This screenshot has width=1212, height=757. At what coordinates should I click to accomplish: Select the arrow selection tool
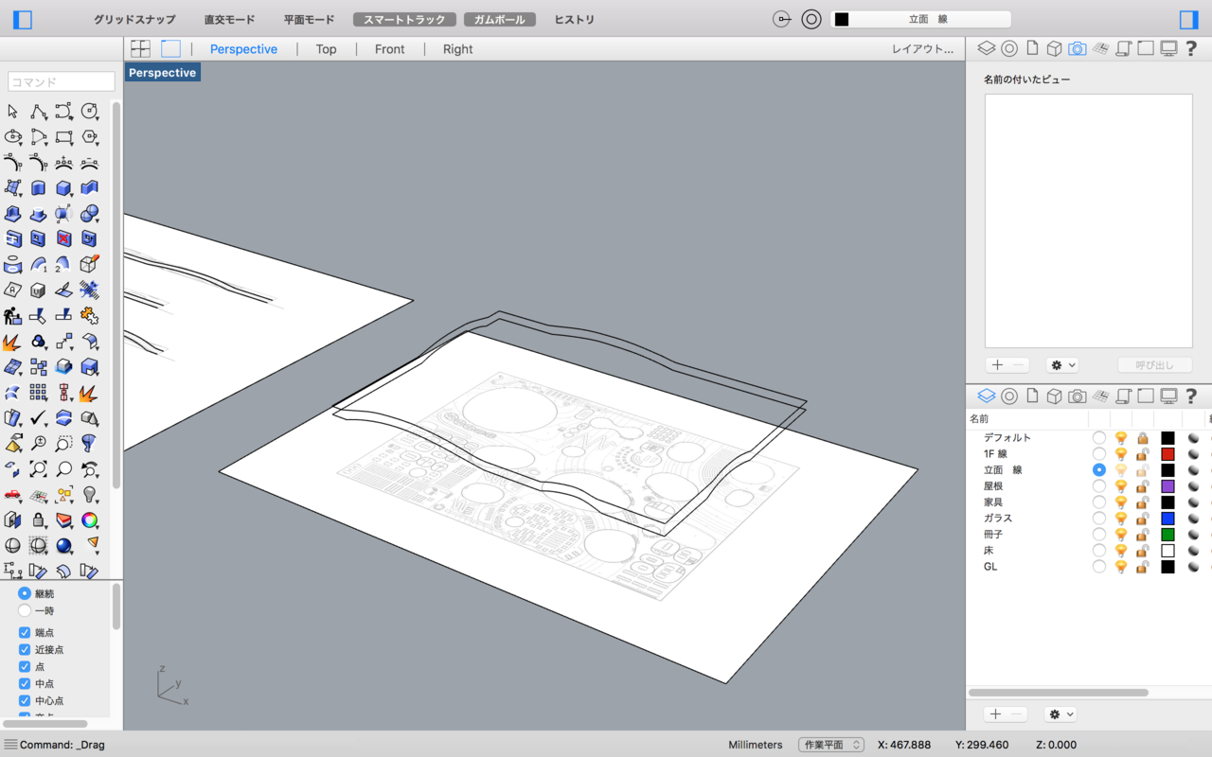[x=12, y=111]
